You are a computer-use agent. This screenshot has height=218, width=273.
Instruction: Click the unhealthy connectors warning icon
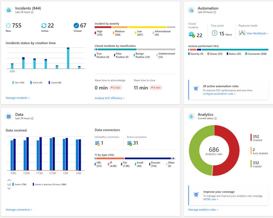click(x=97, y=143)
